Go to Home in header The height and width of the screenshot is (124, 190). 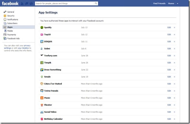coord(171,3)
